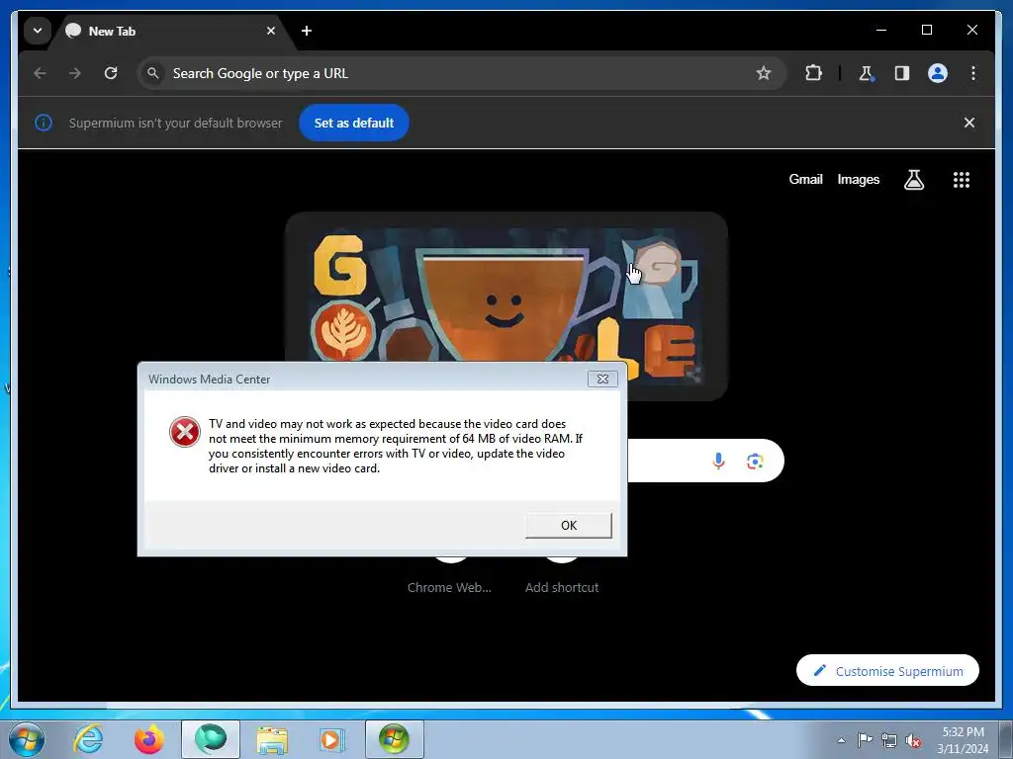Switch to the Supermium taskbar button
1013x759 pixels.
pyautogui.click(x=211, y=739)
